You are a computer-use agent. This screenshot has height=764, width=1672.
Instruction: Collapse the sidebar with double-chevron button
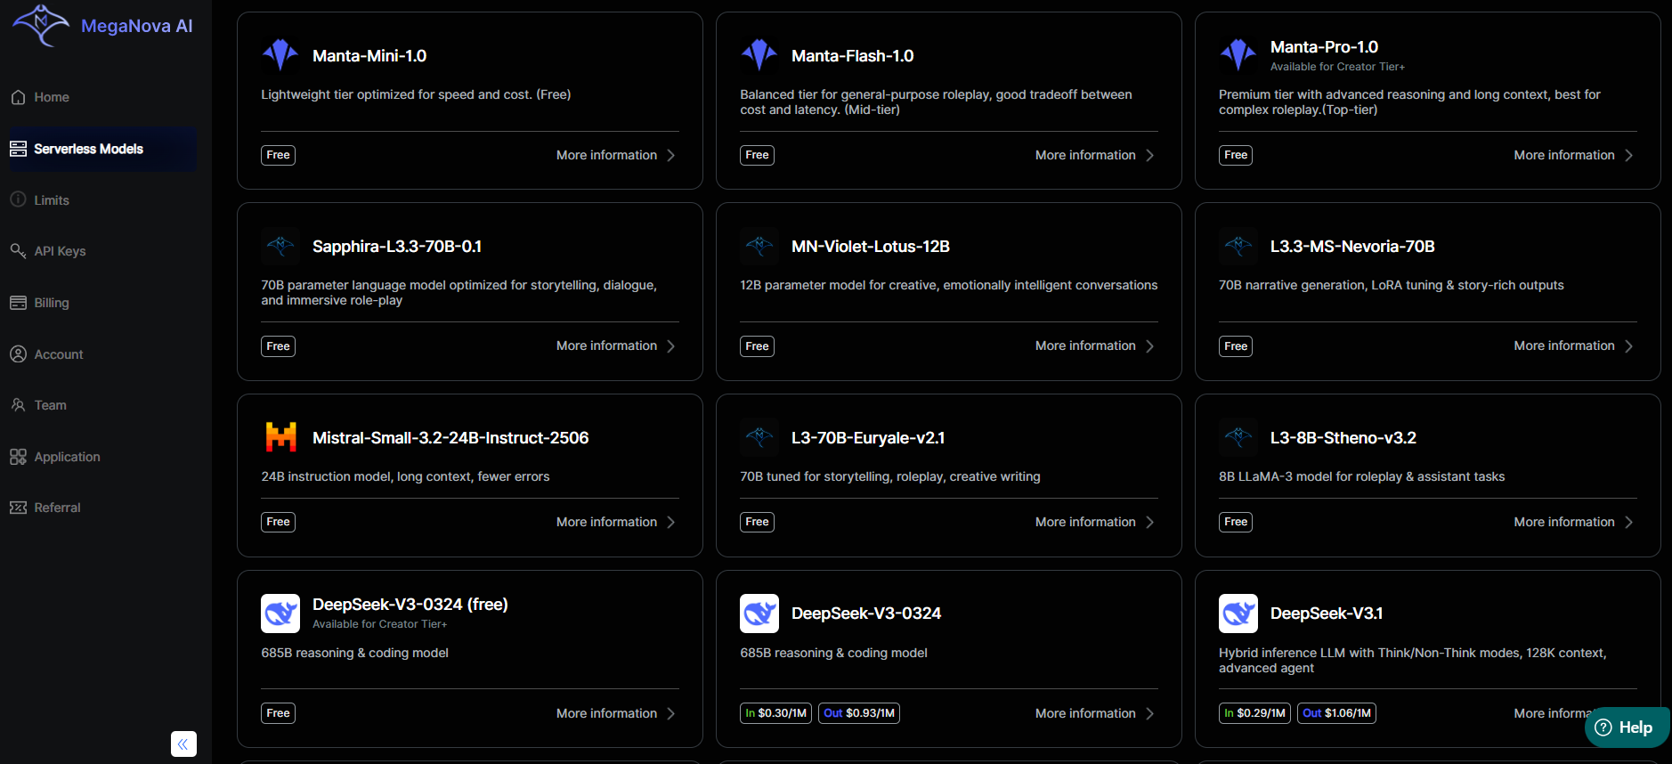(183, 744)
